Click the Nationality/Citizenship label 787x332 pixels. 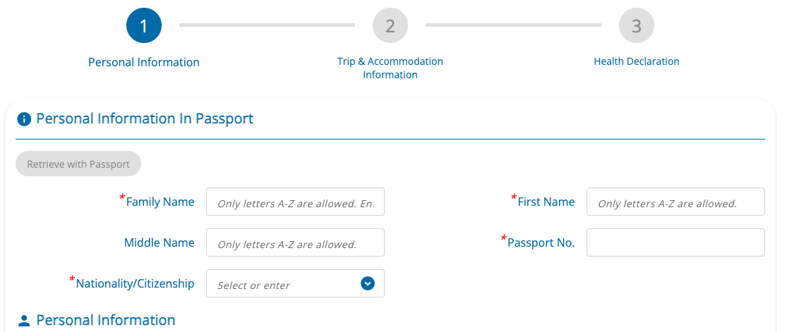[135, 283]
